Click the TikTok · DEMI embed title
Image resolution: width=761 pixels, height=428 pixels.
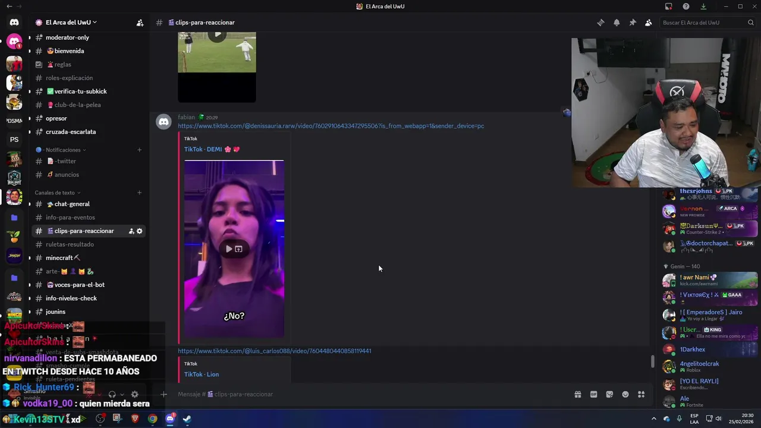click(x=212, y=149)
